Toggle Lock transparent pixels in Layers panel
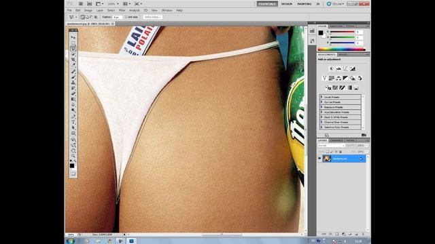Viewport: 435px width, 244px height. tap(328, 152)
